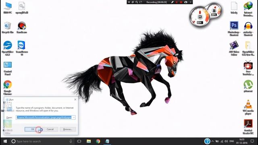Screen dimensions: 258x145
Task: Click the clock showing 01-12-2016
Action: pos(242,141)
